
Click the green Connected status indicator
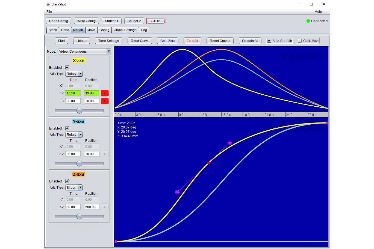pyautogui.click(x=308, y=21)
